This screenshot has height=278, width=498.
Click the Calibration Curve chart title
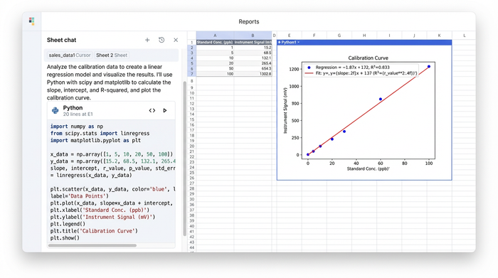[368, 58]
